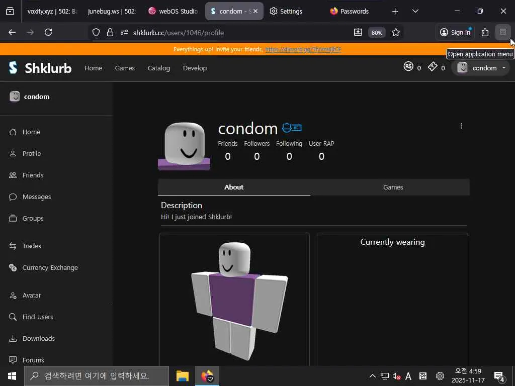
Task: Open the three-dot profile options menu
Action: 462,126
